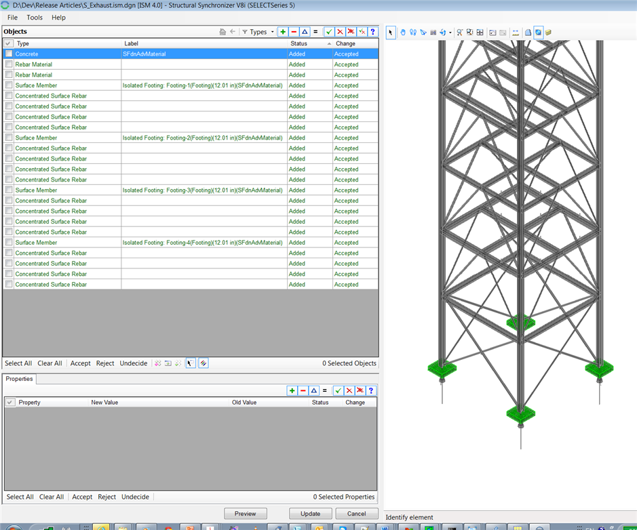This screenshot has width=637, height=530.
Task: Click green checkmark Accepted filter in Properties toolbar
Action: (x=338, y=390)
